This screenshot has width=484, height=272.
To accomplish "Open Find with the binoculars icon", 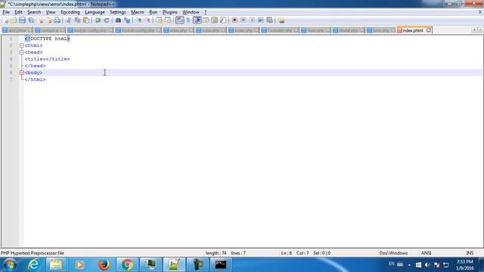I will [118, 20].
